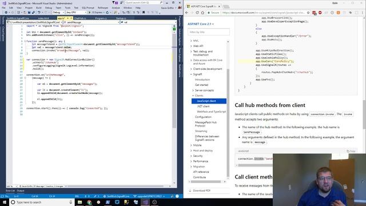This screenshot has width=366, height=206.
Task: Click Chrome back arrow
Action: click(186, 13)
